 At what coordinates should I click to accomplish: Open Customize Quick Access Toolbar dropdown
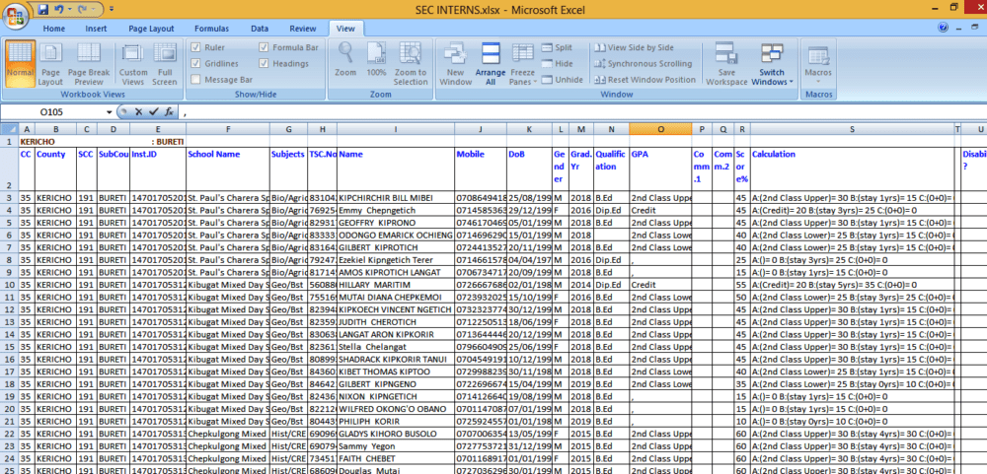point(112,10)
